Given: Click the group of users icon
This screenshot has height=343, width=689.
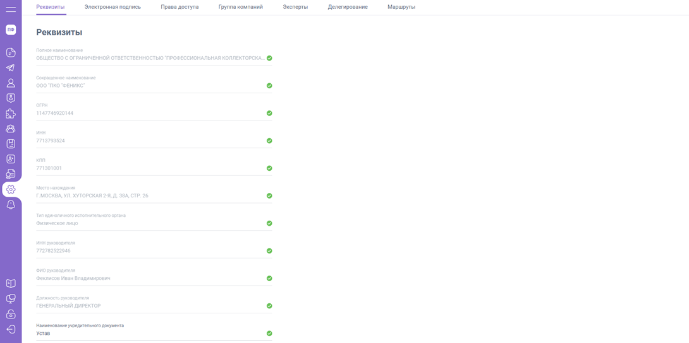Looking at the screenshot, I should (x=11, y=129).
